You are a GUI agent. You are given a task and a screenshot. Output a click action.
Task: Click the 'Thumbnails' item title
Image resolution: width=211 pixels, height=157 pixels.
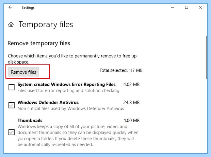click(x=30, y=120)
